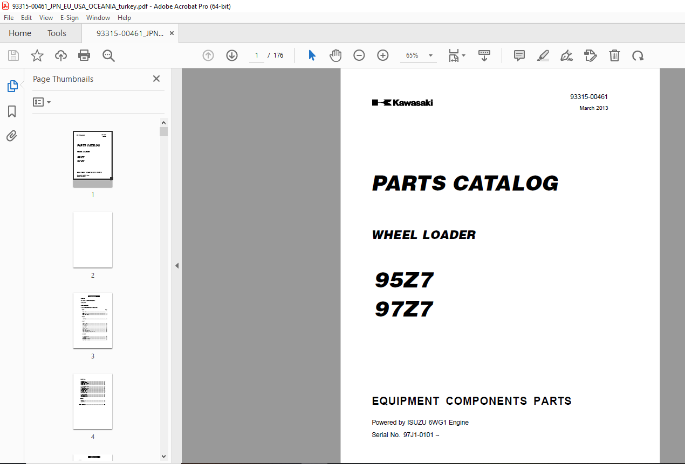Open the Window menu
Screen dimensions: 685x464
(x=98, y=17)
